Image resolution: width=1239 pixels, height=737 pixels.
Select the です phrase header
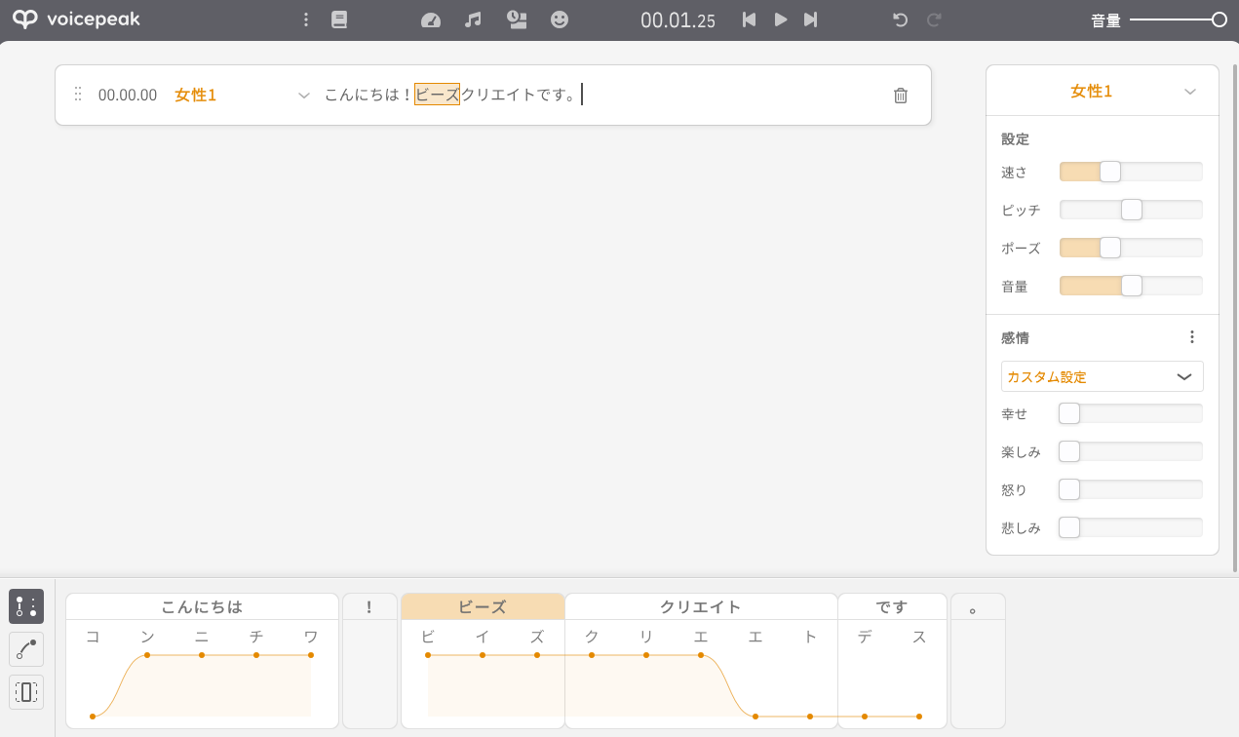892,606
